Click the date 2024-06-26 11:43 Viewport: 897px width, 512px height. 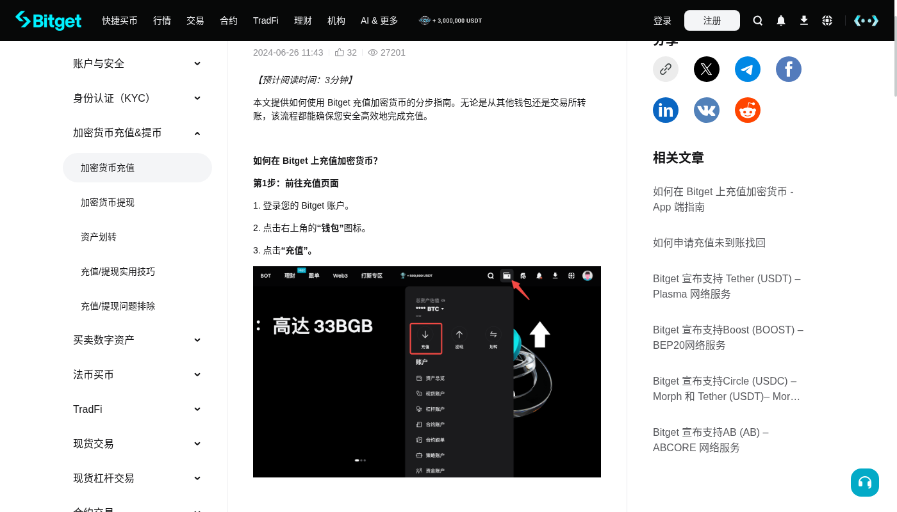point(288,52)
